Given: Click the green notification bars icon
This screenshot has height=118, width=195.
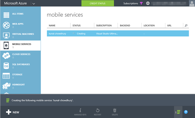Looking at the screenshot, I should 8,100.
